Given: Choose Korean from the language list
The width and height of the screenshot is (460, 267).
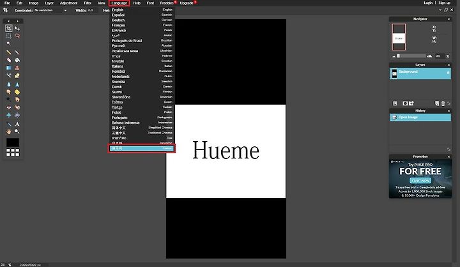Looking at the screenshot, I should coord(142,148).
